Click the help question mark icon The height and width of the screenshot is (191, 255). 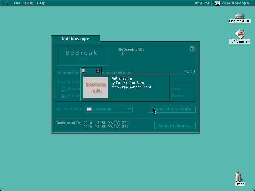(192, 49)
